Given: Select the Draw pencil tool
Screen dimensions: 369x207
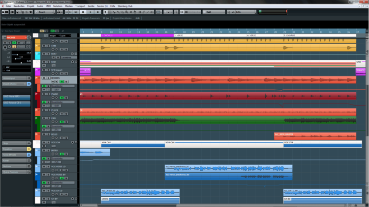Looking at the screenshot, I should click(x=144, y=12).
